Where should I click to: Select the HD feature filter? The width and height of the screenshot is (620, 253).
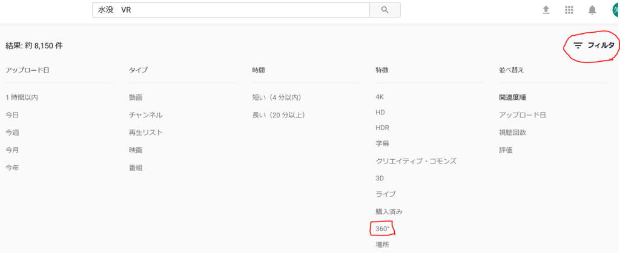click(380, 112)
